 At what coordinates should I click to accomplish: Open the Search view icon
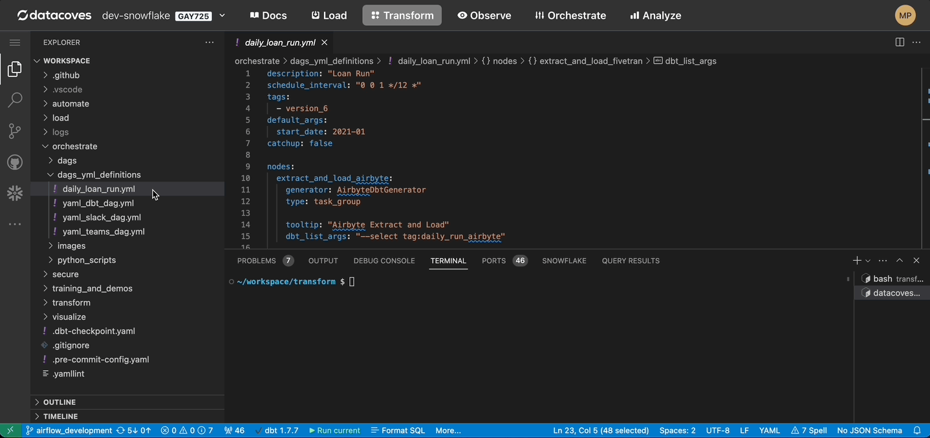pos(15,100)
